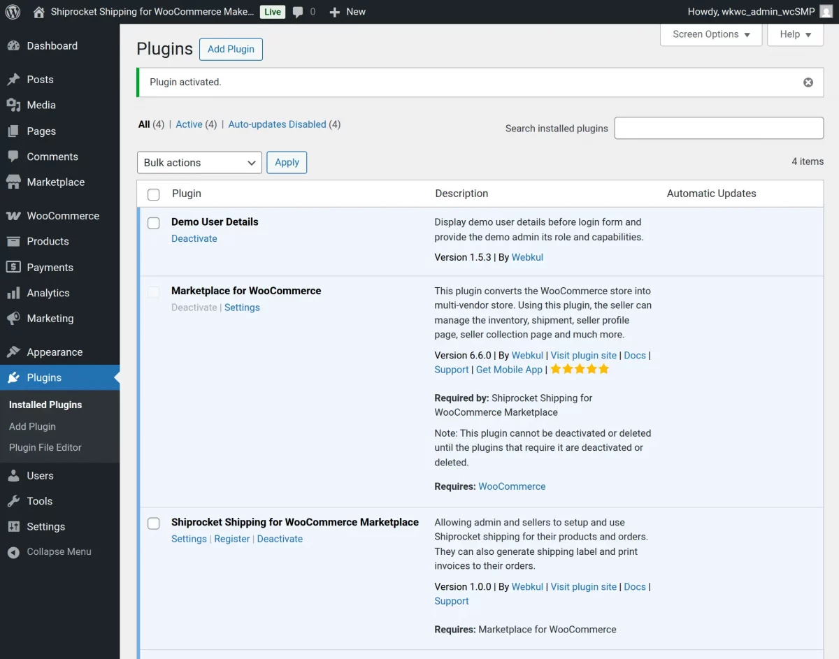Viewport: 839px width, 659px height.
Task: Open Shiprocket Shipping Settings link
Action: click(x=189, y=539)
